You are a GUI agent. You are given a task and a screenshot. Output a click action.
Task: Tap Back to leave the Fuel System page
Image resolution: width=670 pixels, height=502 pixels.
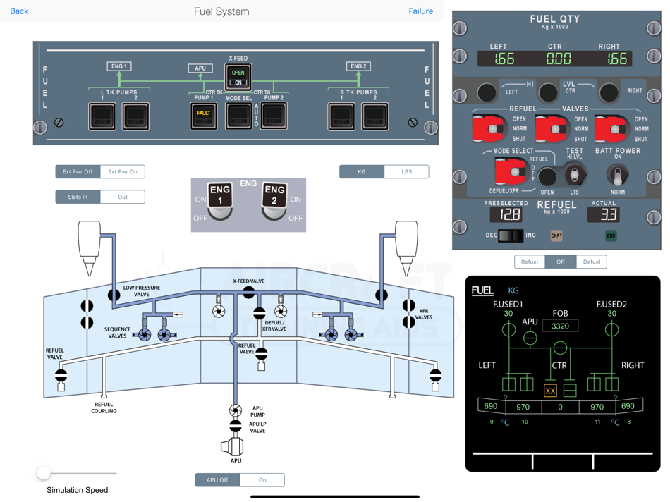(x=19, y=11)
